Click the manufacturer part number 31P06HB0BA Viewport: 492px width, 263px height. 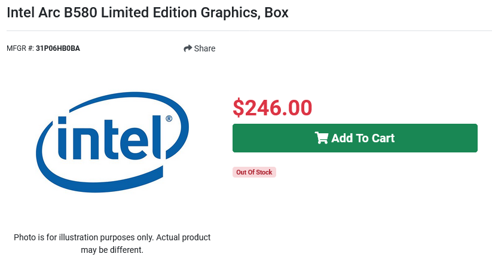58,48
